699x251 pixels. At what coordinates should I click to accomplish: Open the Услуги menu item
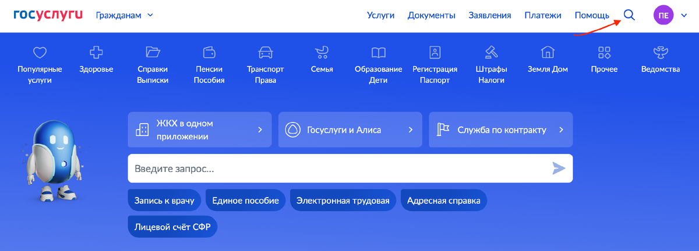coord(381,16)
